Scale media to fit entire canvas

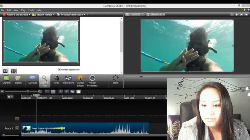coord(14,71)
